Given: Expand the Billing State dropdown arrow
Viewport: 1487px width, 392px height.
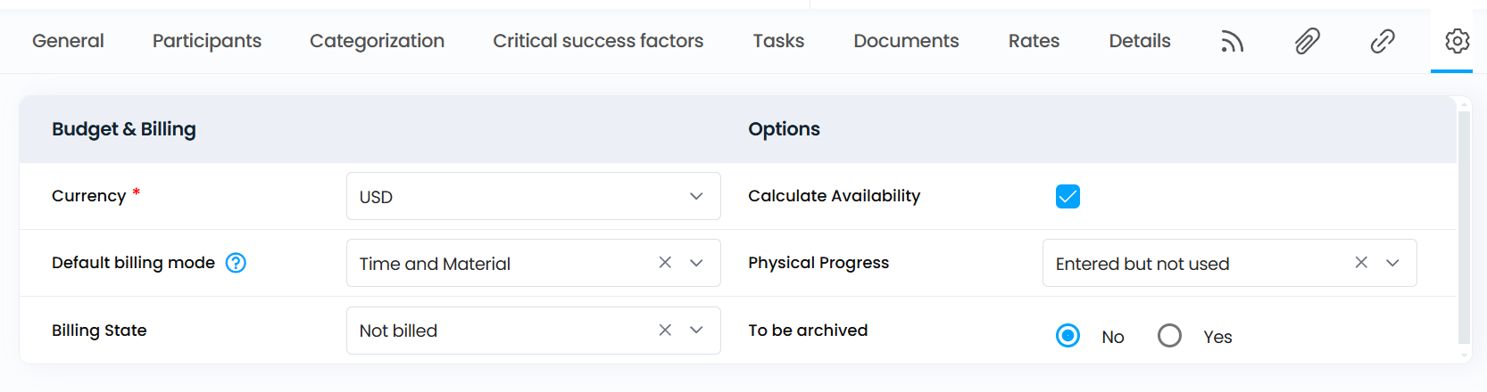Looking at the screenshot, I should tap(696, 331).
